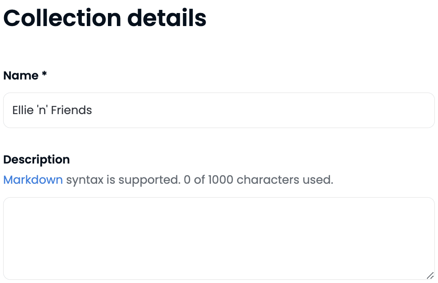Open the Markdown syntax link
438x283 pixels.
(33, 180)
